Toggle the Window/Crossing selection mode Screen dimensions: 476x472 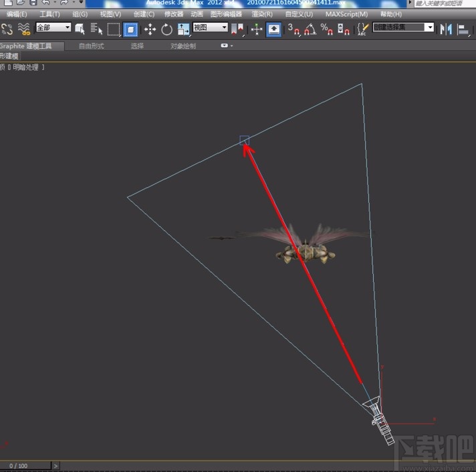(130, 29)
